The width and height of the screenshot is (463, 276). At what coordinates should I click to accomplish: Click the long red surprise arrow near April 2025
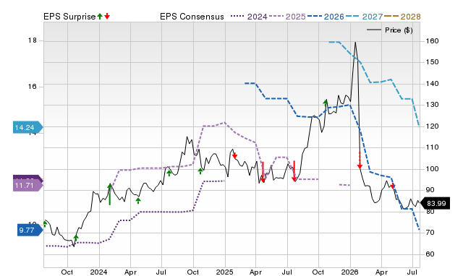(x=263, y=172)
